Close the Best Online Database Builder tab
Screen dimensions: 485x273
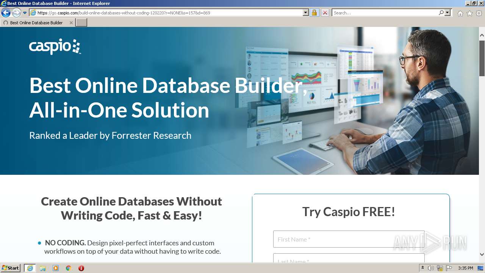point(71,23)
